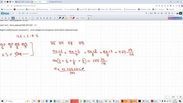
Task: Choose the blue marker preset
Action: click(x=63, y=18)
